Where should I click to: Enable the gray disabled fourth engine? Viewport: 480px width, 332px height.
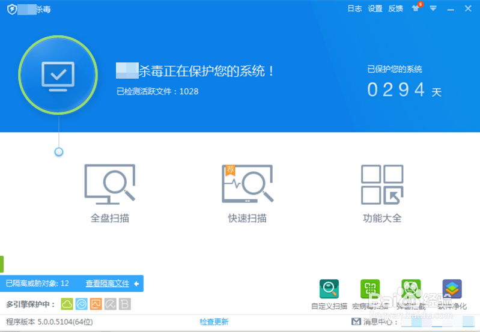(110, 304)
